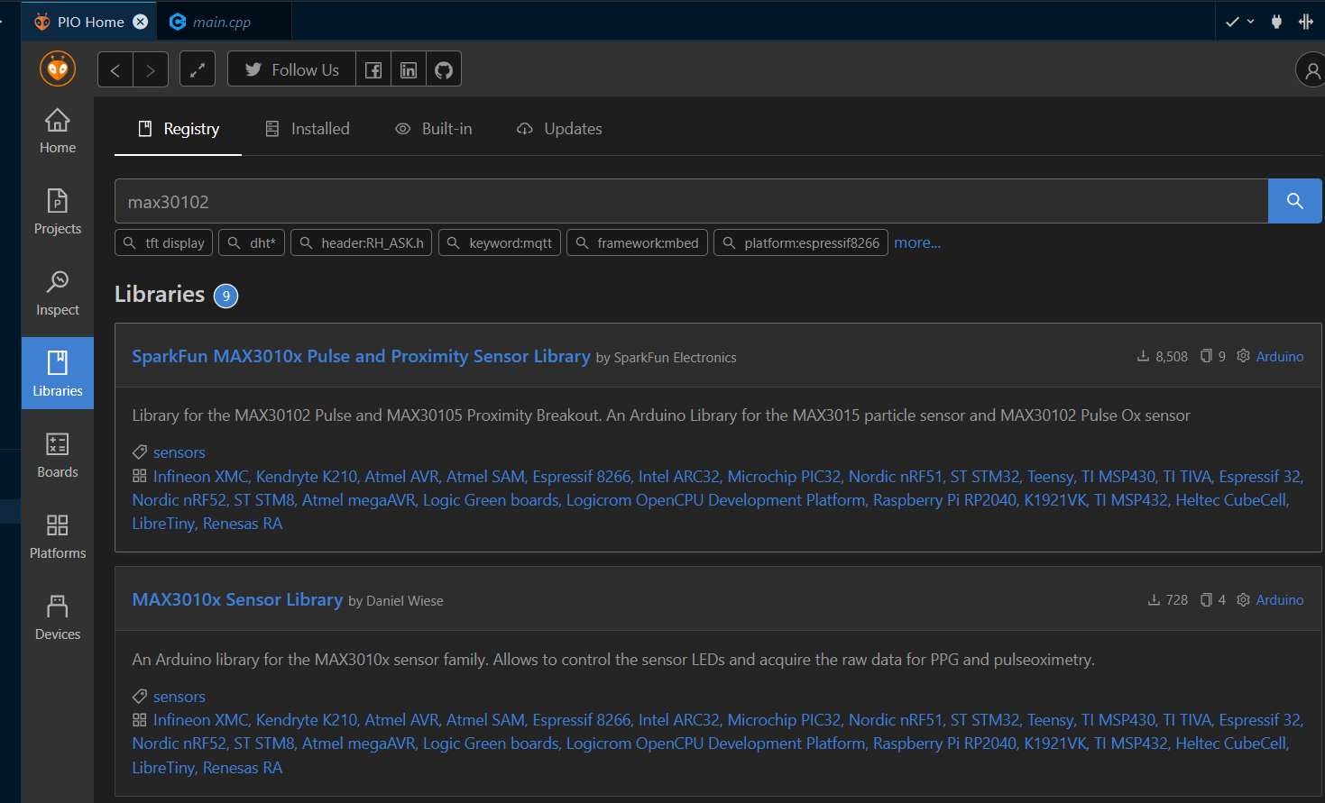Select the 'keyword:mqtt' search example
Viewport: 1325px width, 803px height.
pos(500,243)
